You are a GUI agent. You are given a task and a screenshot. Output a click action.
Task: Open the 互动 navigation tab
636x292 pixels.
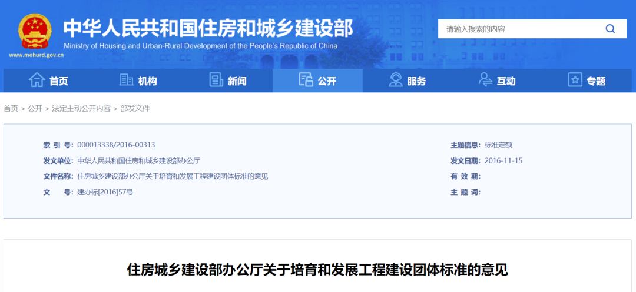497,80
